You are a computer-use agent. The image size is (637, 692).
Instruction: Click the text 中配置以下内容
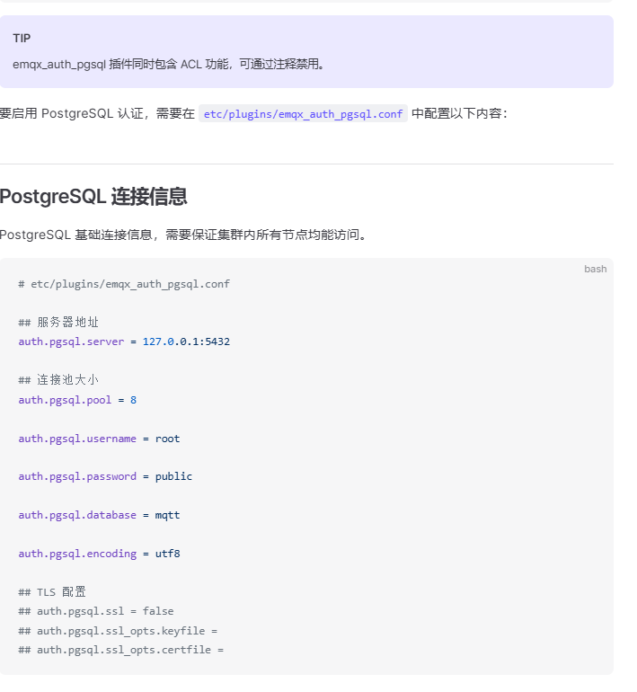pyautogui.click(x=459, y=114)
